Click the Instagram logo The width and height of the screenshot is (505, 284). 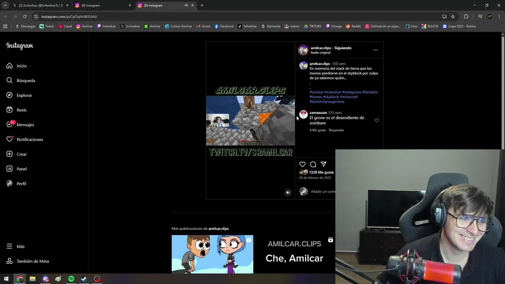20,46
